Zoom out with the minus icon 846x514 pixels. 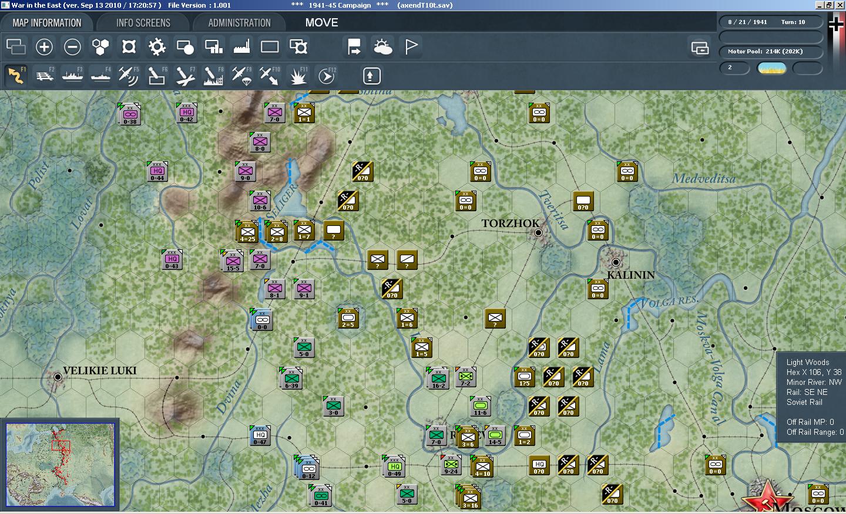click(x=72, y=46)
